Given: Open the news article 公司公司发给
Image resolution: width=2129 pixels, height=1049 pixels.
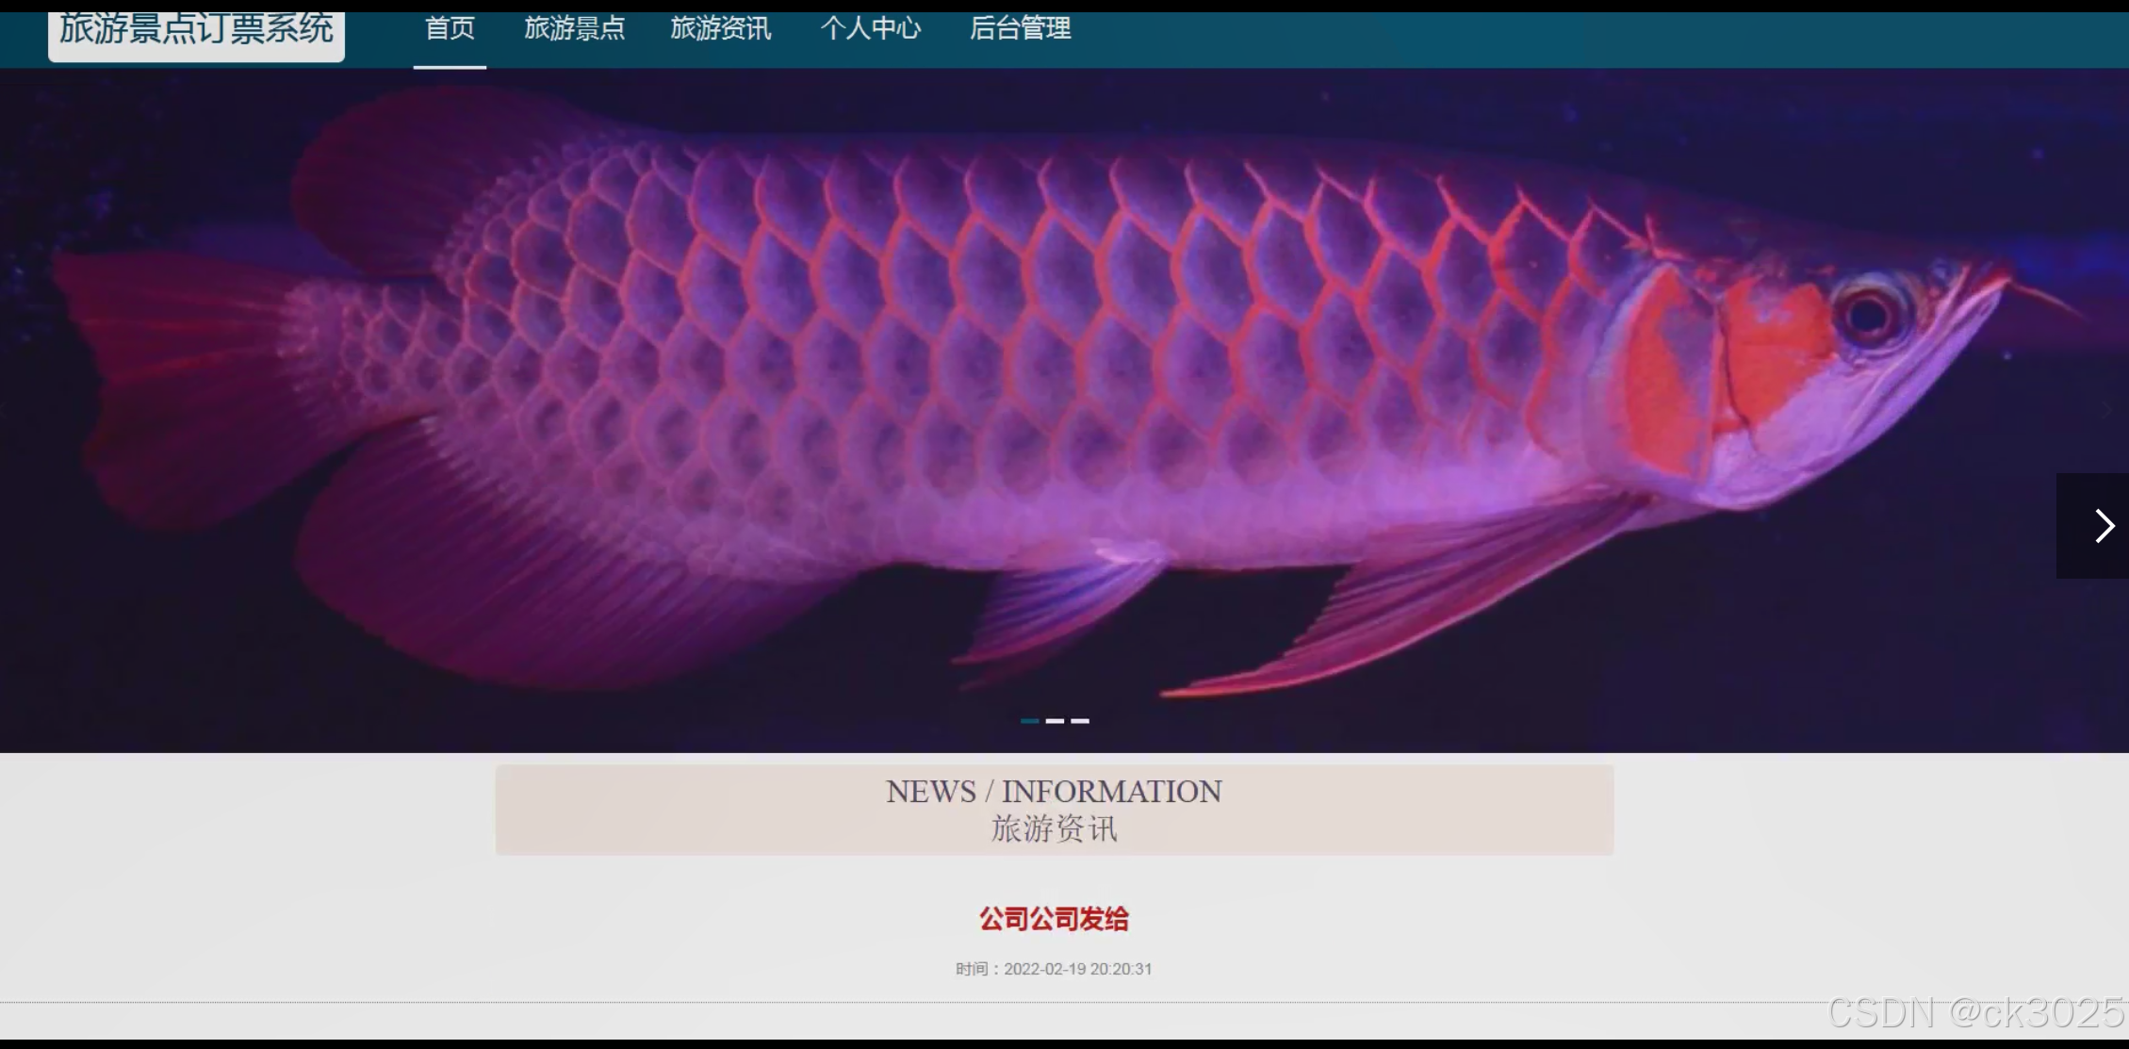Looking at the screenshot, I should (x=1054, y=919).
